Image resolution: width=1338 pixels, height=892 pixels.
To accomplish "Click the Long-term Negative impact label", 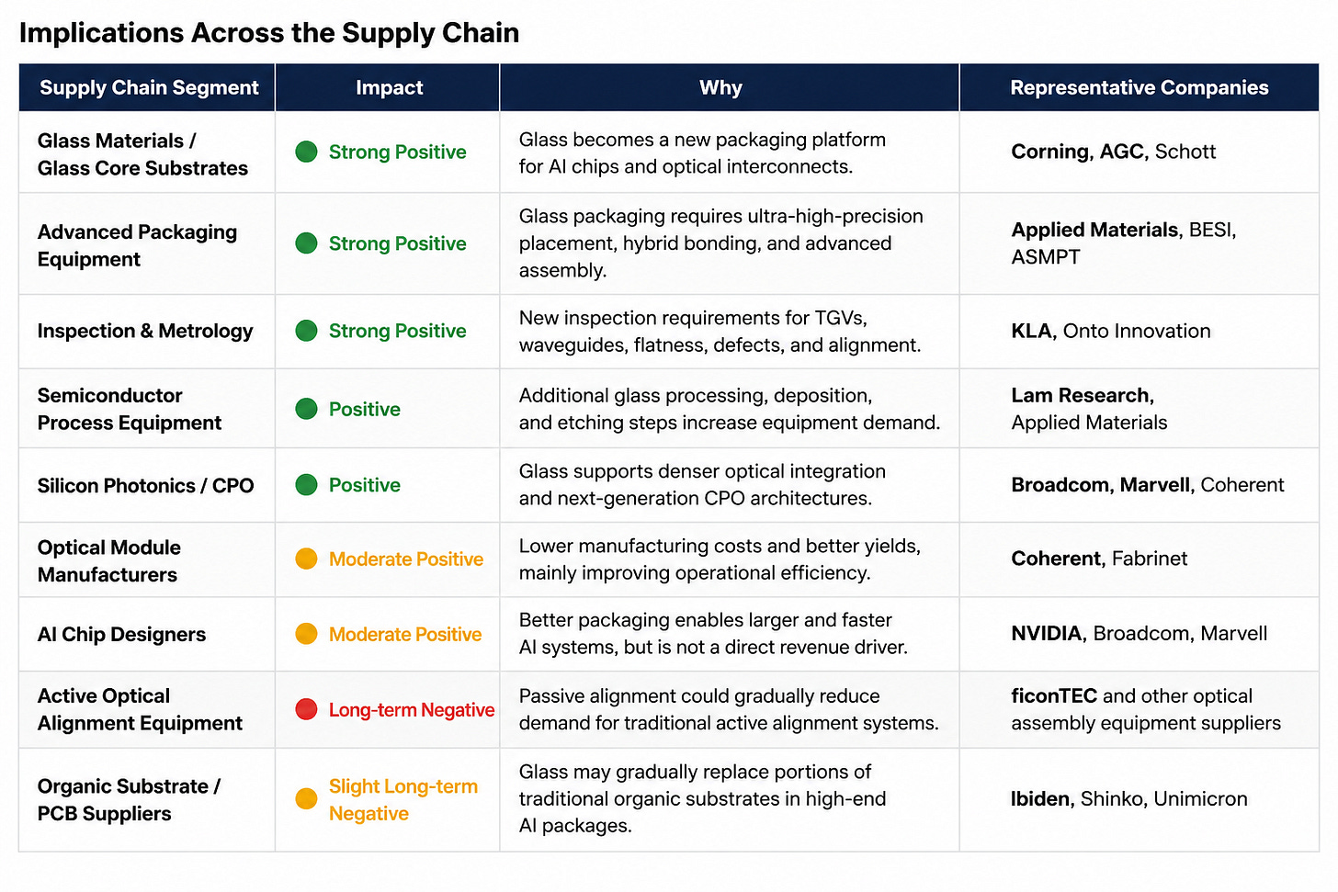I will pyautogui.click(x=412, y=709).
